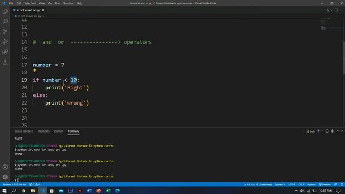Show hidden system tray icons
The image size is (345, 194).
click(296, 191)
